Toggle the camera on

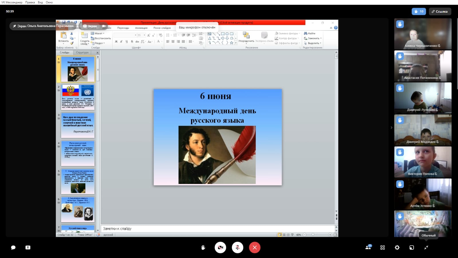220,247
